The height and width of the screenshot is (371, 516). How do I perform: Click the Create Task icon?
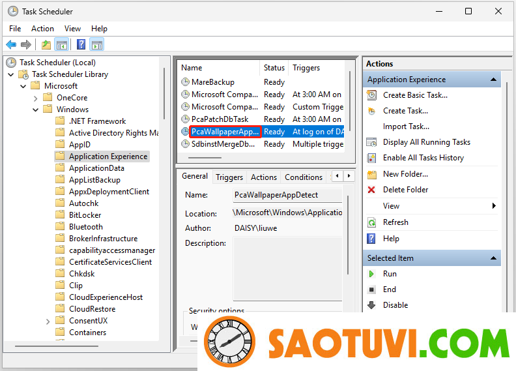(371, 111)
